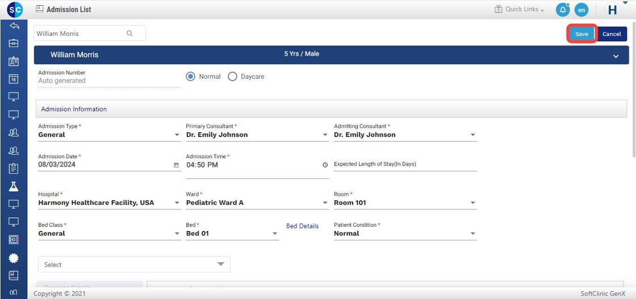Click the Admission Information section header
This screenshot has height=299, width=636.
pyautogui.click(x=74, y=109)
